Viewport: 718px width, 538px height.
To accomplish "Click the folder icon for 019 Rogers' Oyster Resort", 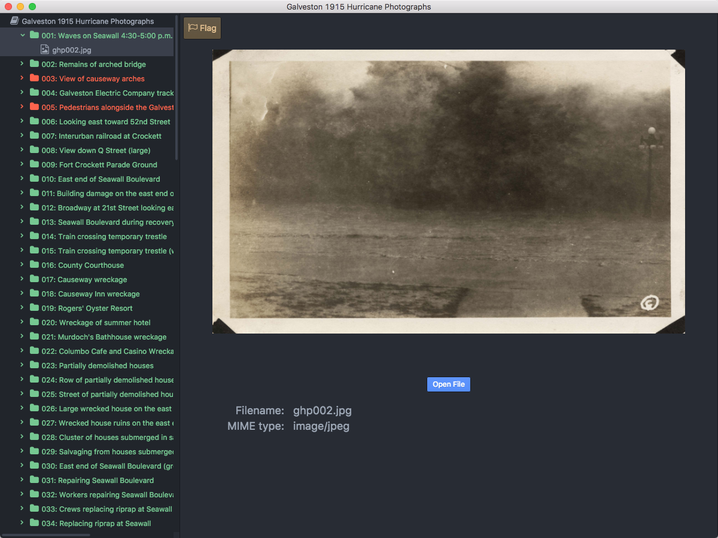I will coord(34,308).
